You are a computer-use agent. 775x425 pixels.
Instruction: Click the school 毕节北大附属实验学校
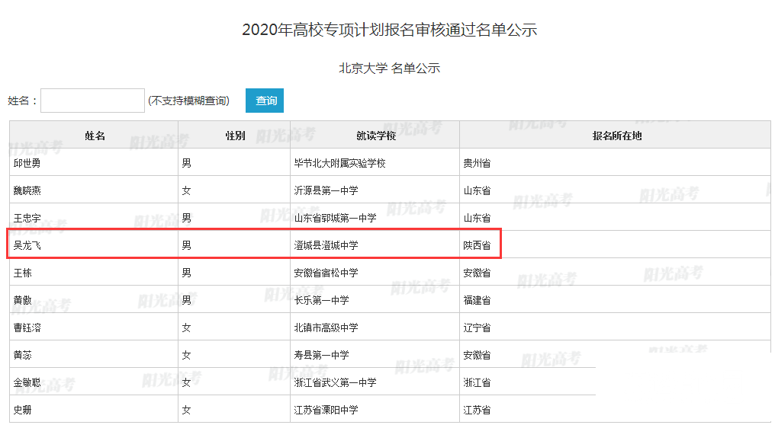(x=339, y=163)
